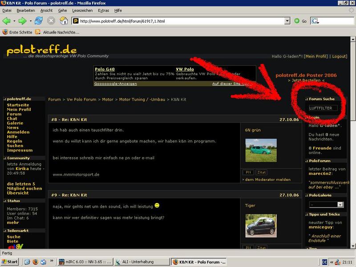Go back with the green Back arrow
Viewport: 356px width, 267px height.
(7, 21)
